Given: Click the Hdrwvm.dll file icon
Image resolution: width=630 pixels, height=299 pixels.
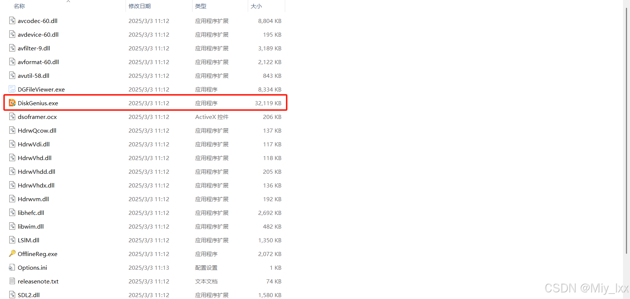Looking at the screenshot, I should coord(12,199).
